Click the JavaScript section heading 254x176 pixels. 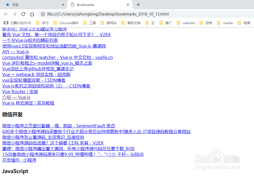coord(15,171)
